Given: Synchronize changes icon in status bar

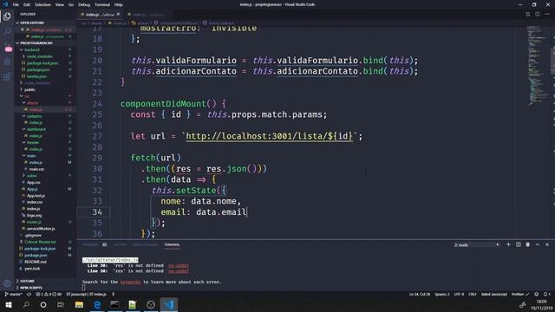Looking at the screenshot, I should pyautogui.click(x=29, y=295).
